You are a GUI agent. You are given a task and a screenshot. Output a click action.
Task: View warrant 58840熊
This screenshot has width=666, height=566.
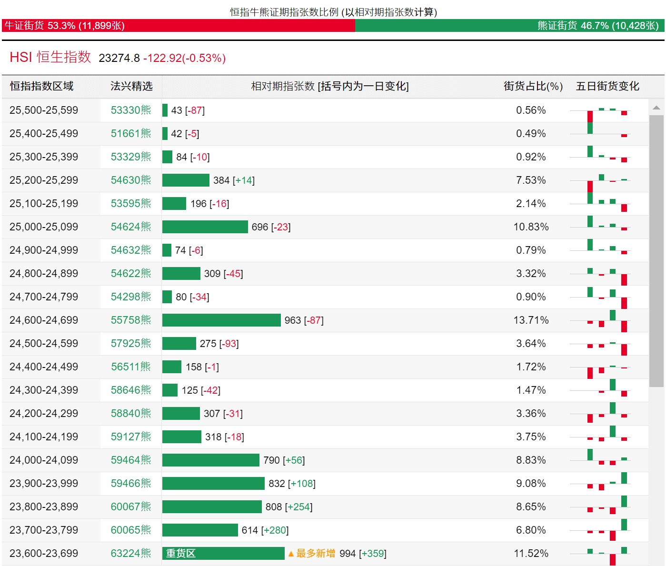131,413
